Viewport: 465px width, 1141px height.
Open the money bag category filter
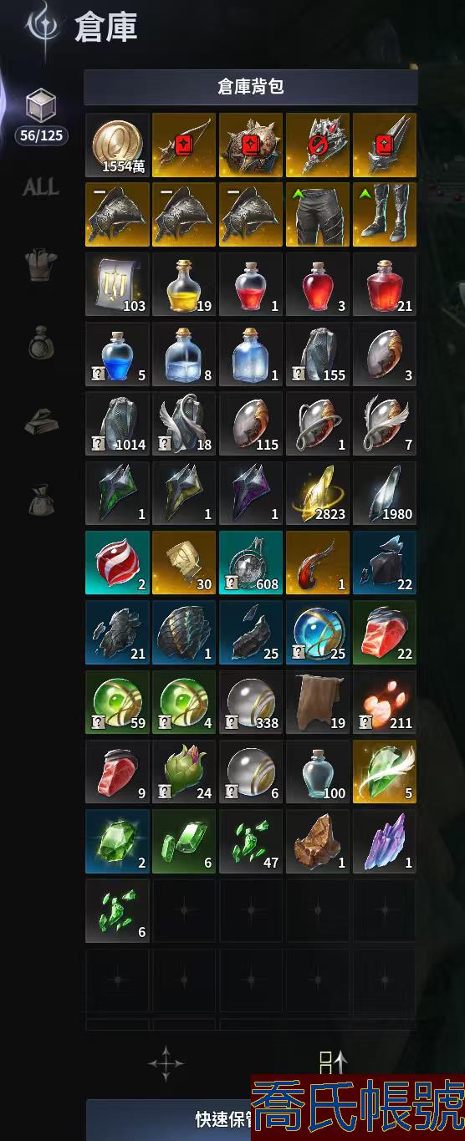[40, 499]
